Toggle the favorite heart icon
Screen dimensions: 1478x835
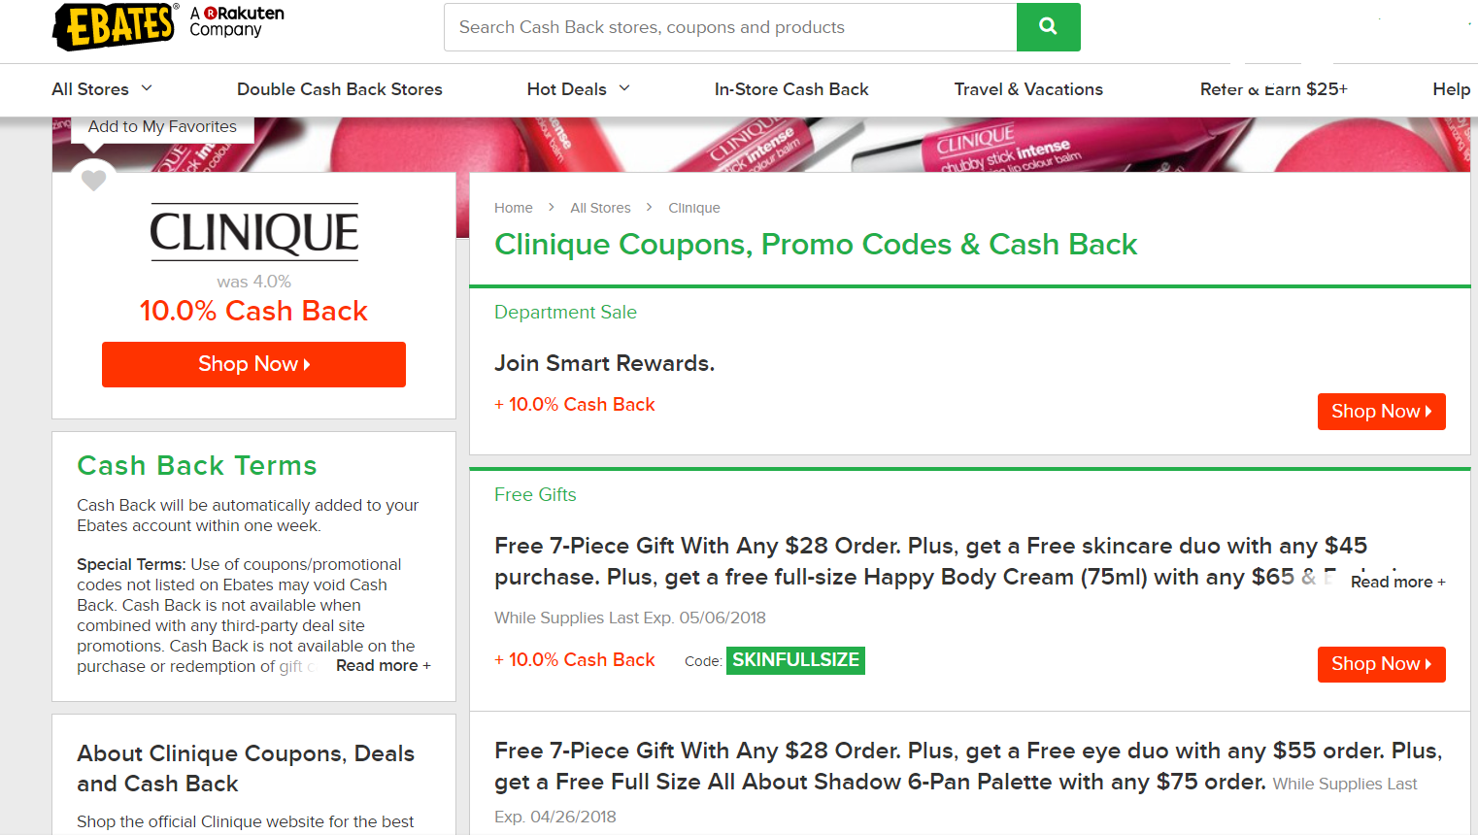(x=93, y=180)
